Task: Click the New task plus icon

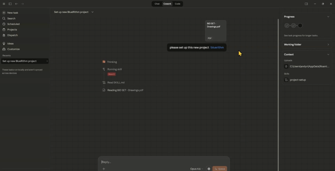Action: pyautogui.click(x=4, y=13)
